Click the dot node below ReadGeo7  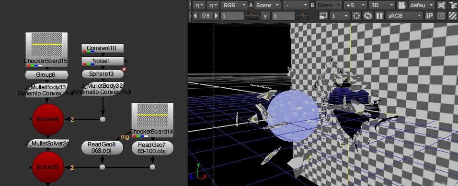click(x=152, y=167)
